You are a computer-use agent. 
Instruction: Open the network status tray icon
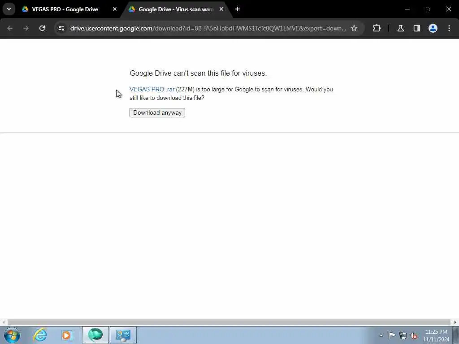[403, 335]
